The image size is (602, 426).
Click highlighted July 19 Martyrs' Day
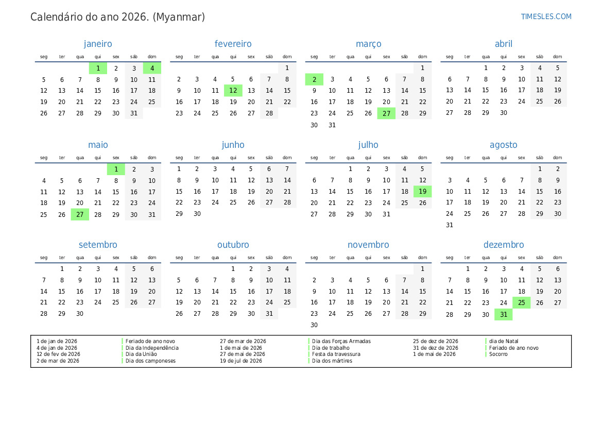[422, 192]
